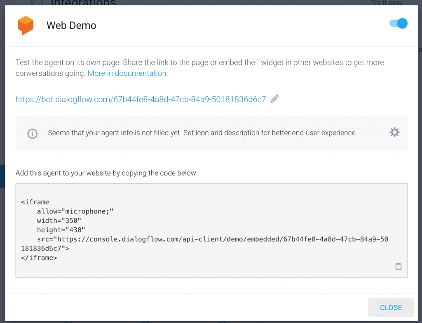Click the opening <iframe tag line in the code
This screenshot has width=422, height=323.
35,202
